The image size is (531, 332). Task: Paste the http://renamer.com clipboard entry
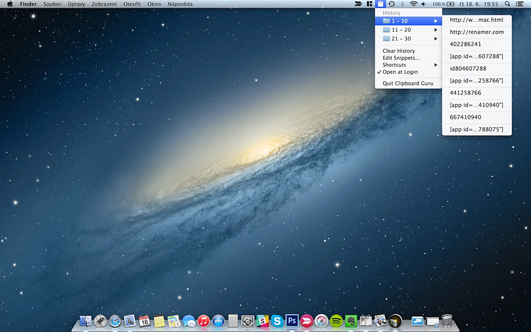tap(476, 32)
